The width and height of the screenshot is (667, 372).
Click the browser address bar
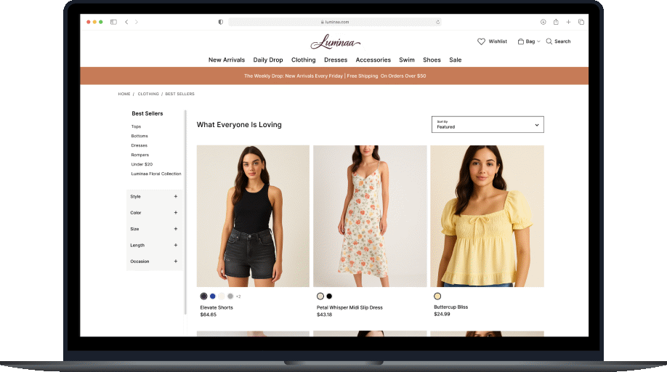335,22
